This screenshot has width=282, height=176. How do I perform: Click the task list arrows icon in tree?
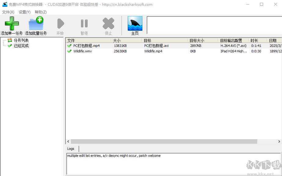(x=10, y=40)
